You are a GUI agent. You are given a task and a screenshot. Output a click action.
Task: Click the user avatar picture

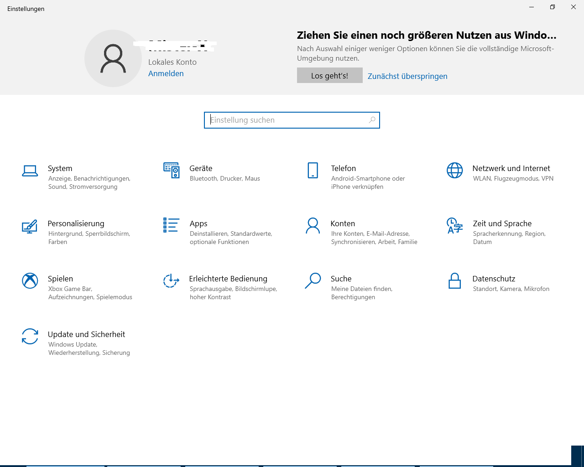113,58
